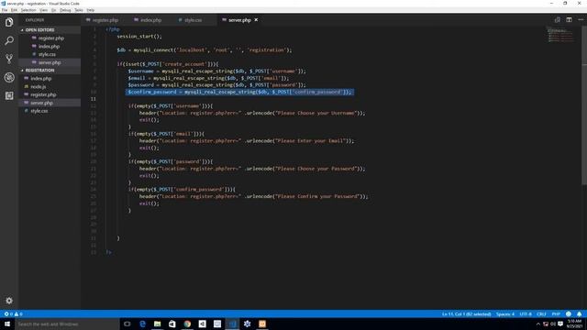Launch Google Chrome from taskbar
This screenshot has height=330, width=587.
tap(187, 324)
